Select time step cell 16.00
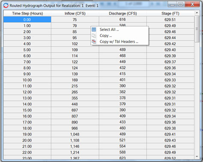This screenshot has height=162, width=203. [27, 116]
